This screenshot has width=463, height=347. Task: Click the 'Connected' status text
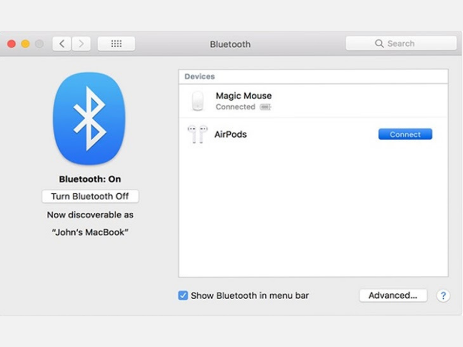[x=236, y=107]
